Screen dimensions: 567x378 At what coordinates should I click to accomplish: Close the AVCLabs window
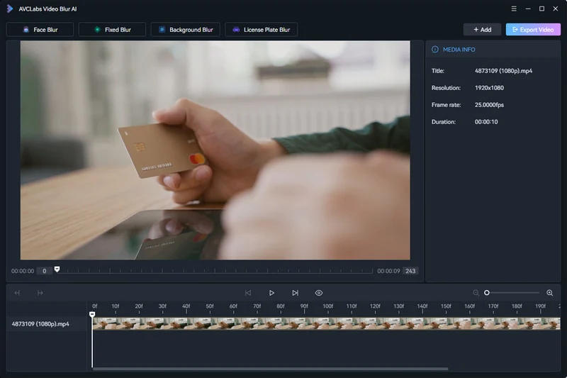tap(556, 9)
